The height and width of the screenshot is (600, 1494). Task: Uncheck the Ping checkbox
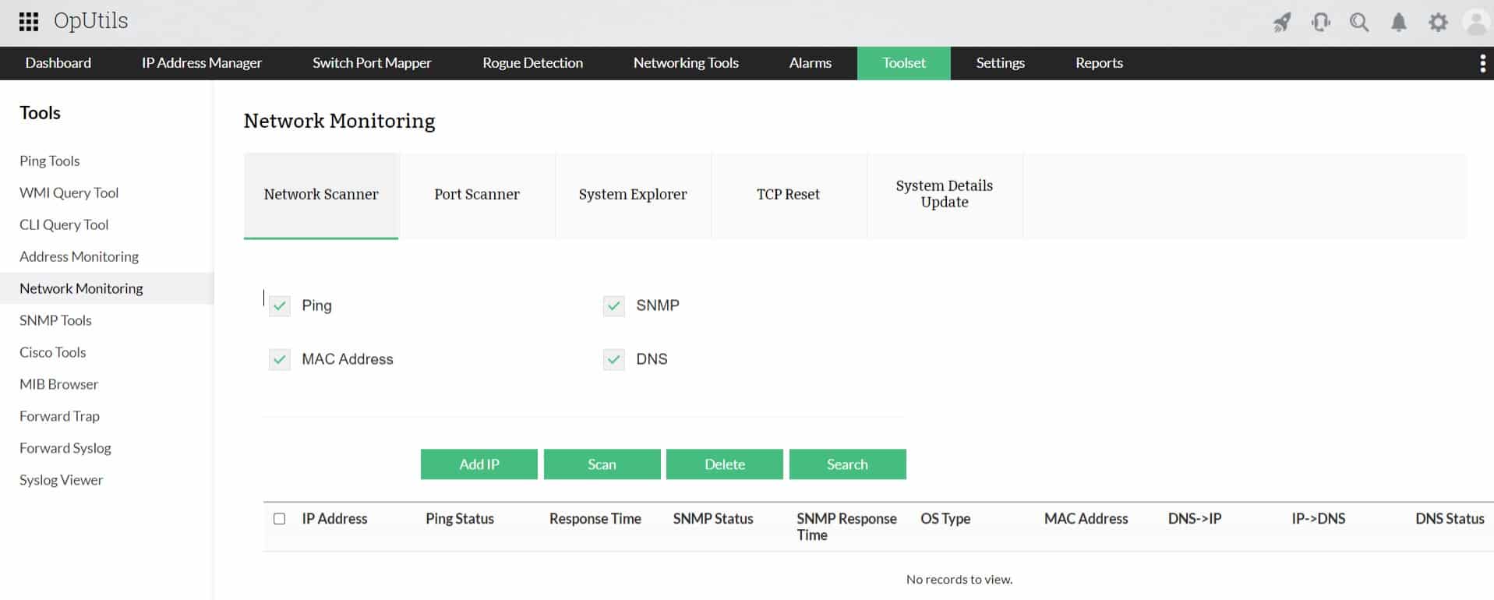click(x=279, y=305)
